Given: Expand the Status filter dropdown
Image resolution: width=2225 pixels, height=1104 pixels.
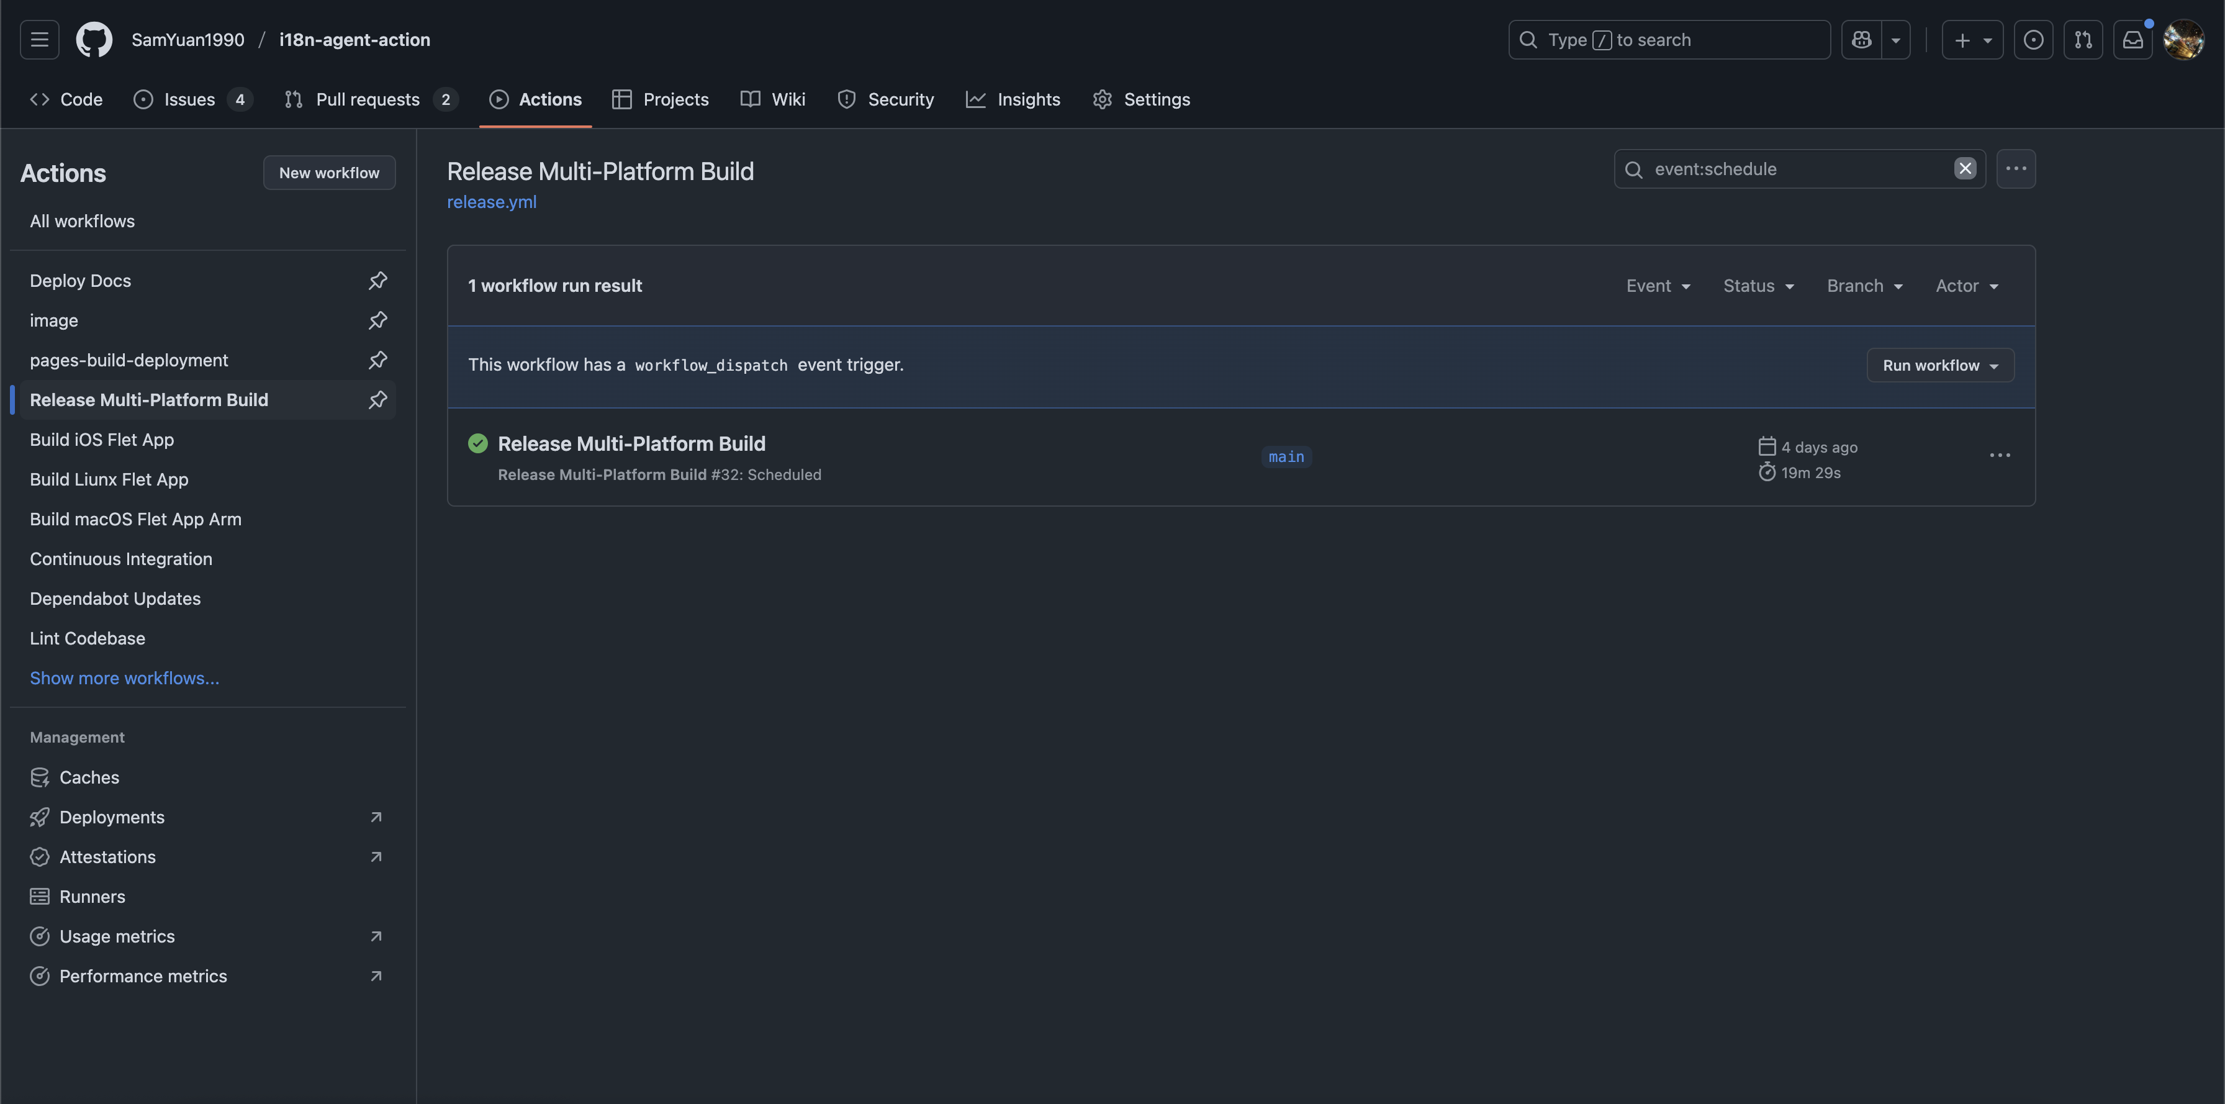Looking at the screenshot, I should click(x=1758, y=286).
